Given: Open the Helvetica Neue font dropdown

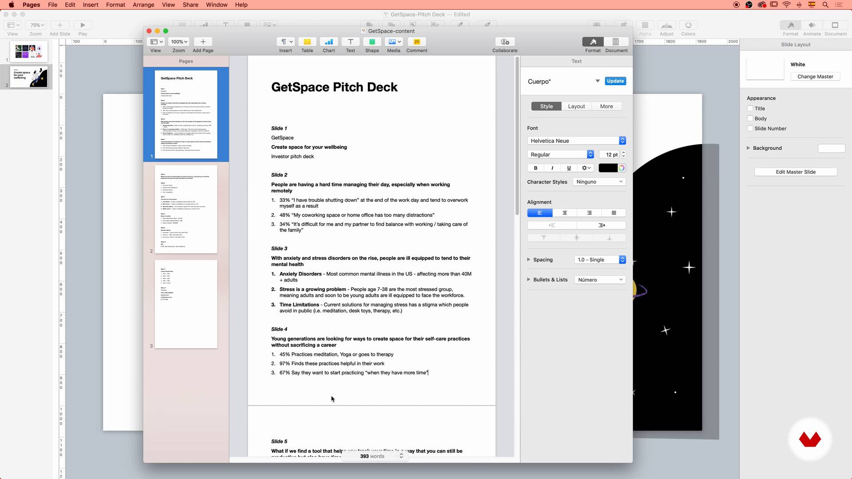Looking at the screenshot, I should (x=576, y=141).
